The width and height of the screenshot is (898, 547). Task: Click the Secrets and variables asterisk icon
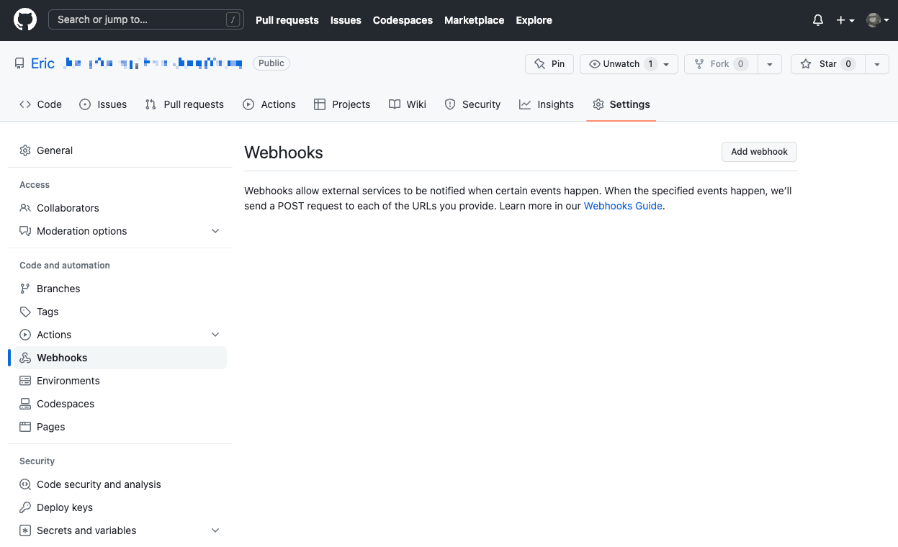[25, 530]
